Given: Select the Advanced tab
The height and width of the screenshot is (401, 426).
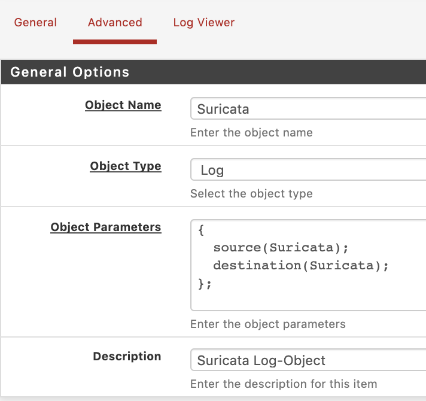Looking at the screenshot, I should pos(115,22).
